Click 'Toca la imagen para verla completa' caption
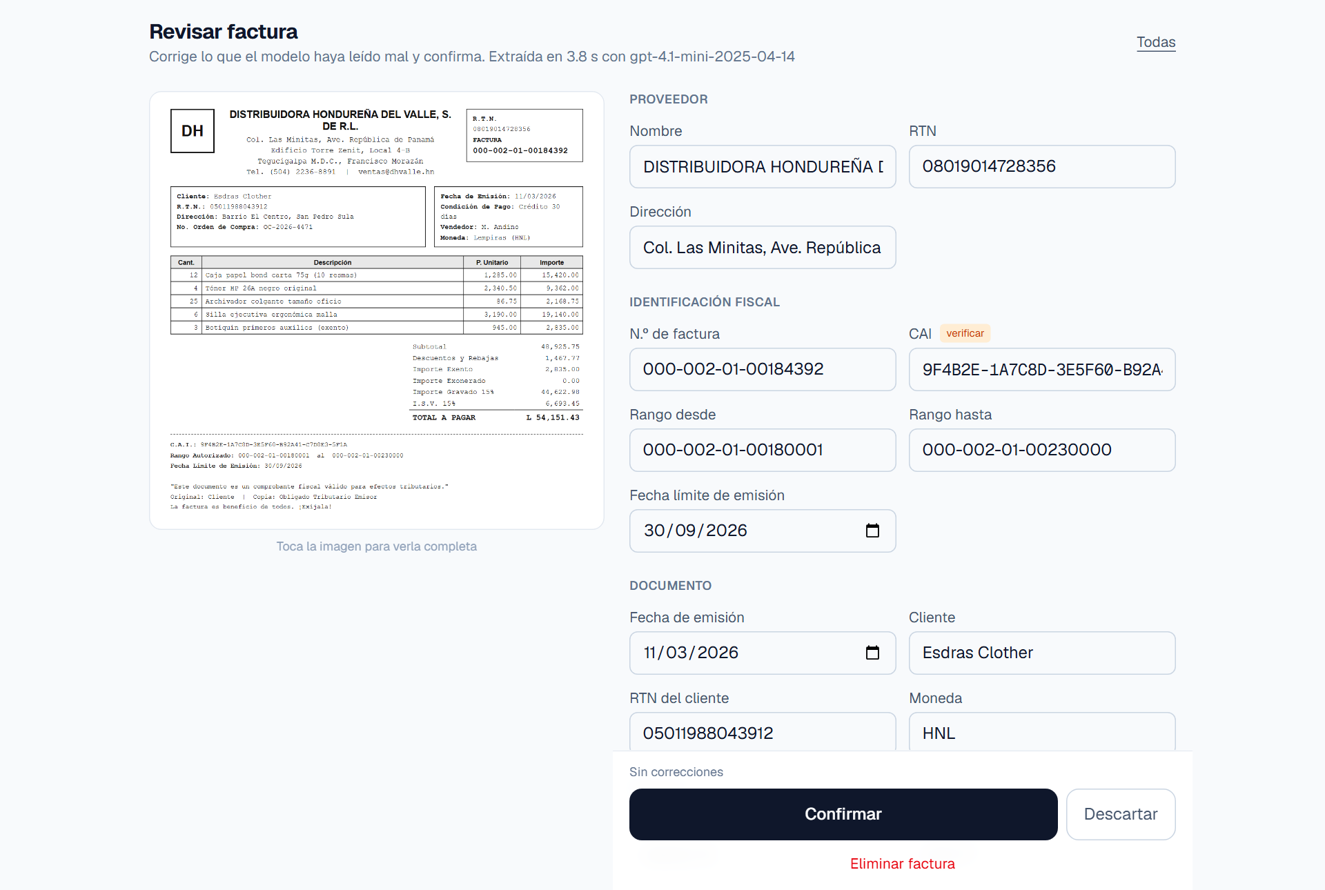 [377, 546]
